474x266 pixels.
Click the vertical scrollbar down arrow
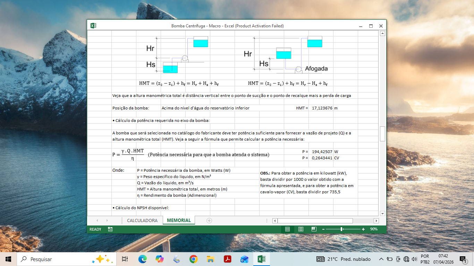[x=382, y=213]
